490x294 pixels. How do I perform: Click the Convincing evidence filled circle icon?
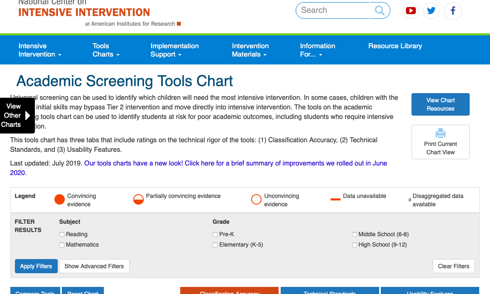tap(59, 200)
